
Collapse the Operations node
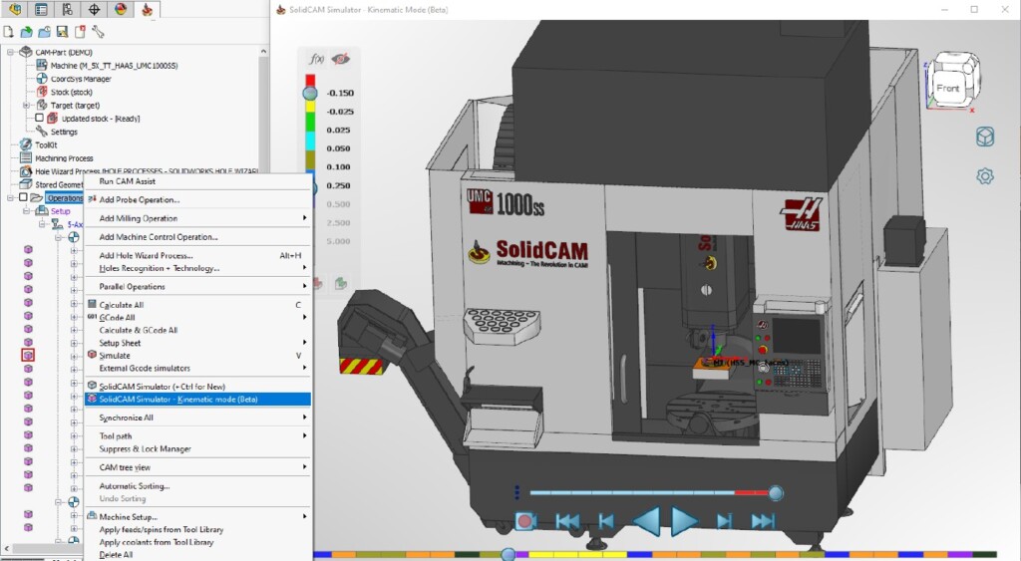point(10,197)
